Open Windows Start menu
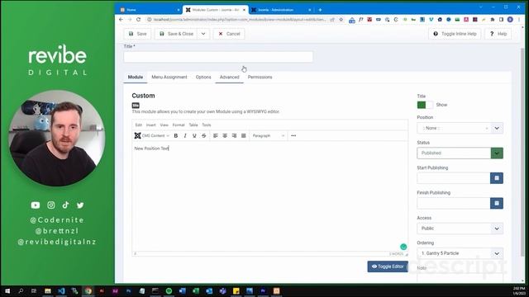Screen dimensions: 529x297 pyautogui.click(x=7, y=291)
